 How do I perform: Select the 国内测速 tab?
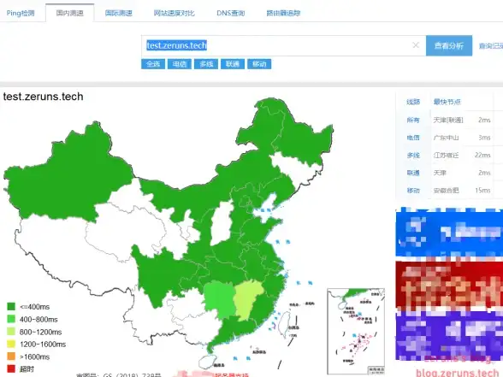point(70,13)
